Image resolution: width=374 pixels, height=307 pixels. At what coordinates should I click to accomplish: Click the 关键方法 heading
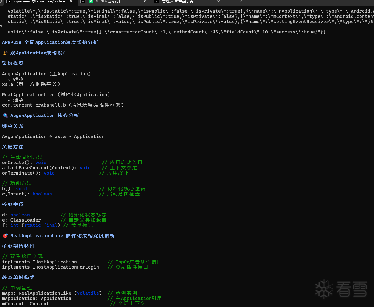13,147
